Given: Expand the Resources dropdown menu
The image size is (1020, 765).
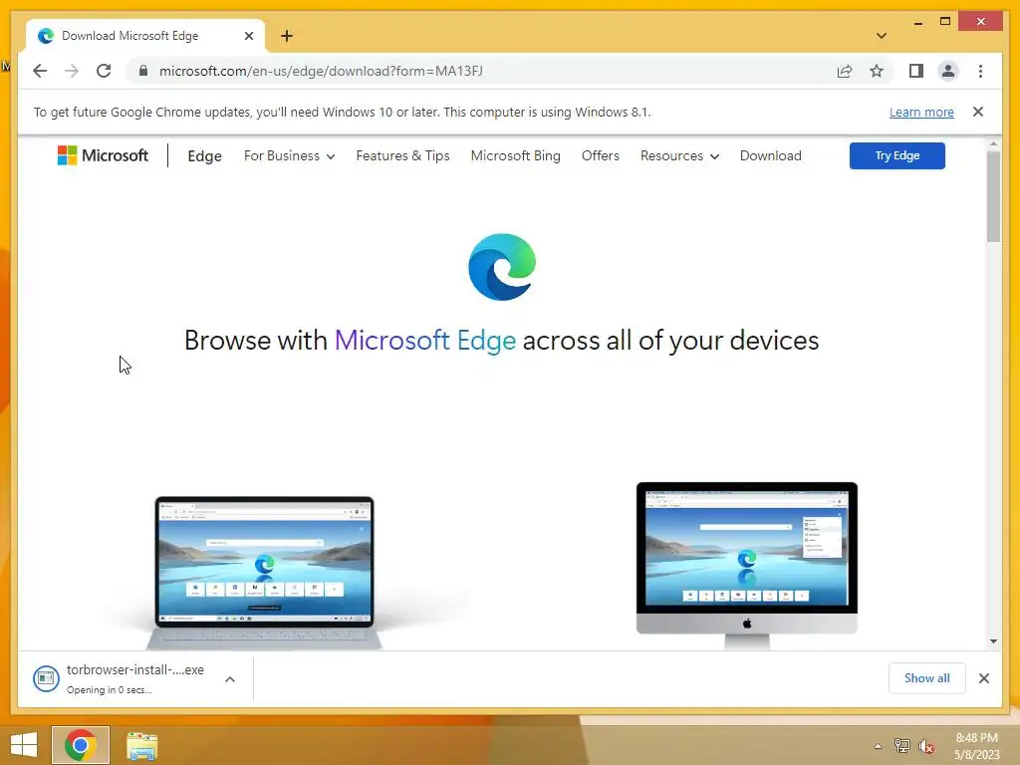Looking at the screenshot, I should pos(679,156).
